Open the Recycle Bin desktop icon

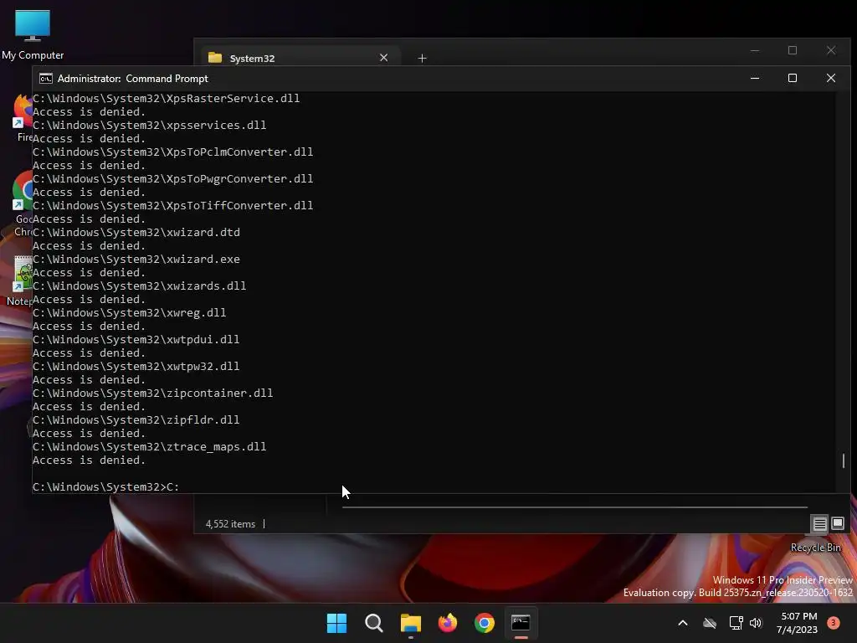815,548
